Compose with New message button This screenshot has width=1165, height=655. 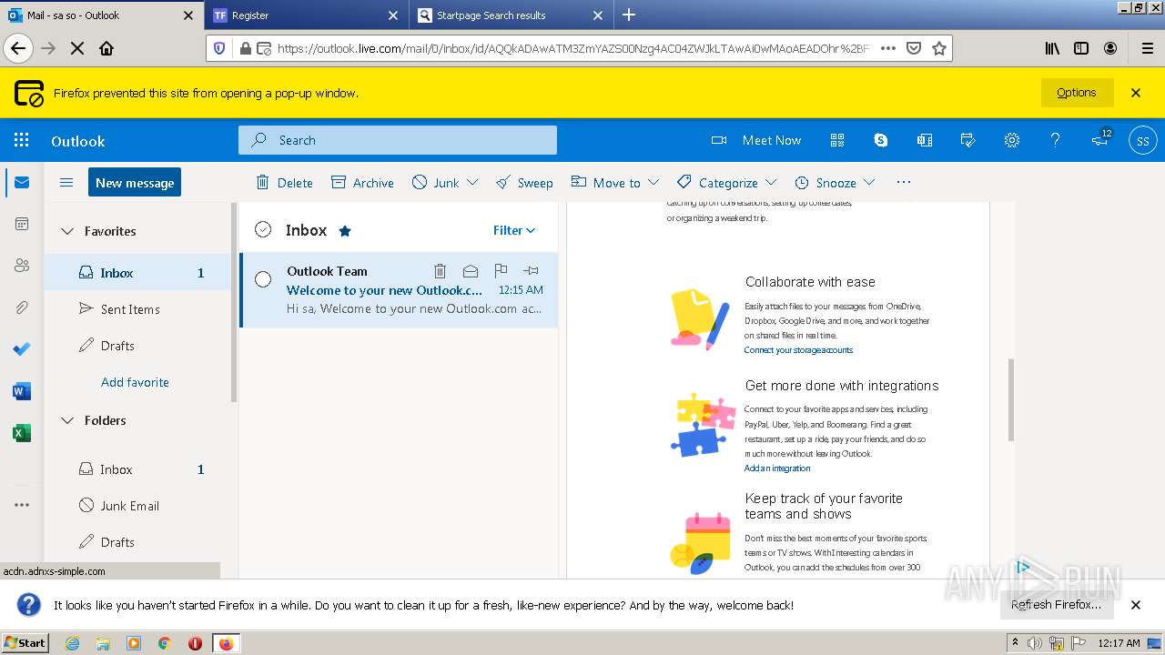pyautogui.click(x=135, y=182)
